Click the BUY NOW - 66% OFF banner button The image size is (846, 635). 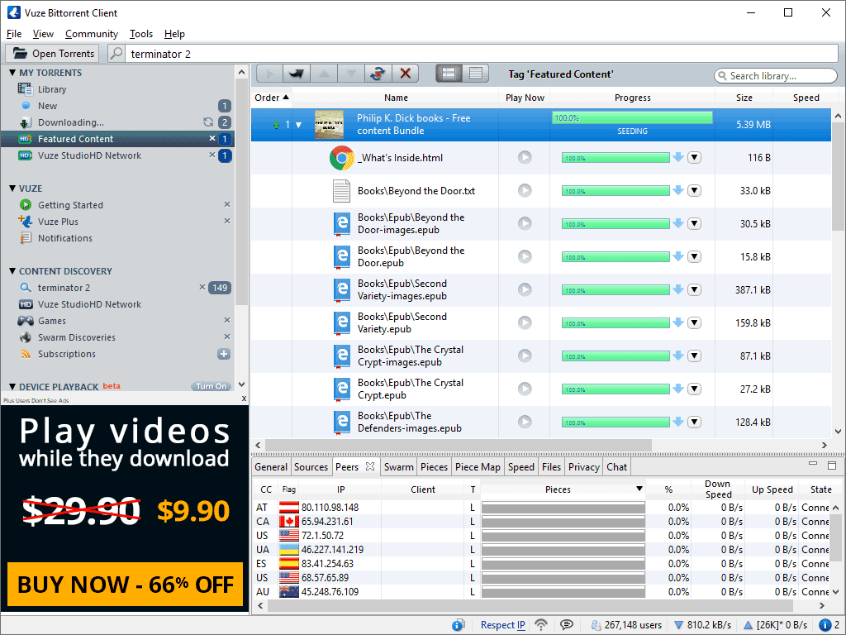[x=126, y=585]
